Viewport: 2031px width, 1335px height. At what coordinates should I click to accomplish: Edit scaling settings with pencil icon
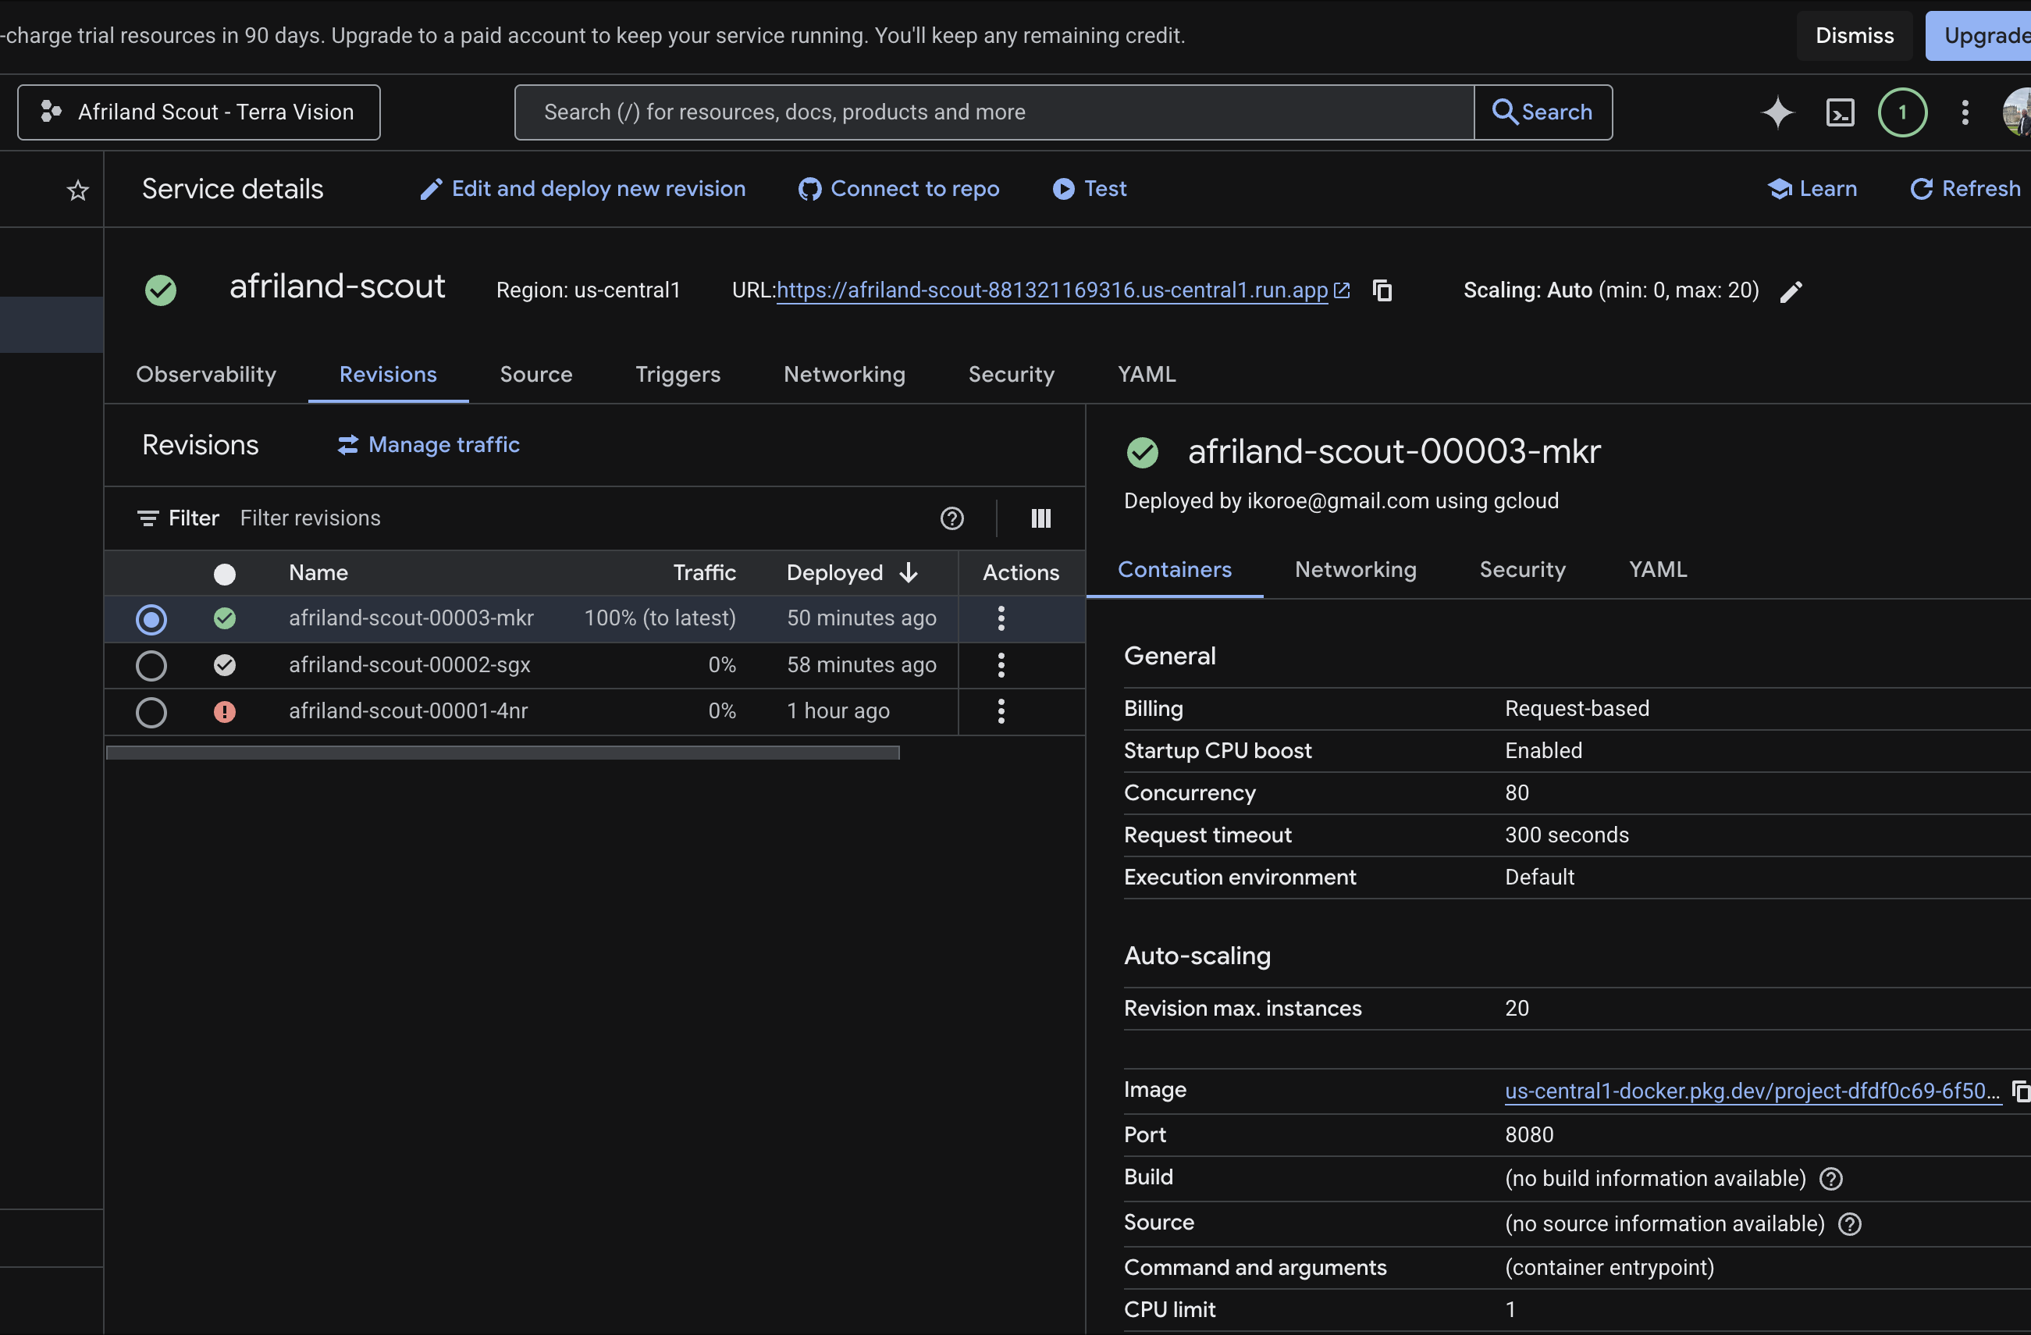point(1791,291)
